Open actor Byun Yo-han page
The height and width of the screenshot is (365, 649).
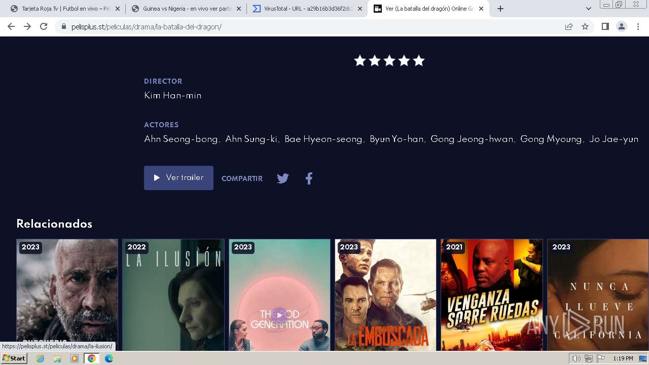point(396,139)
